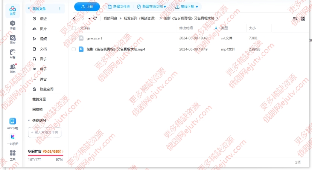The image size is (312, 170).
Task: Click the mp4文件 type cell
Action: tap(228, 49)
